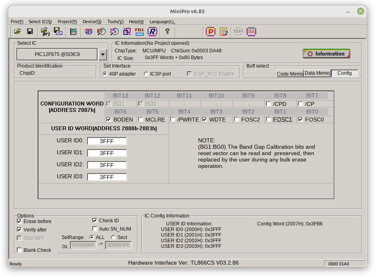Click the chip memory icon beside save project

pos(73,32)
